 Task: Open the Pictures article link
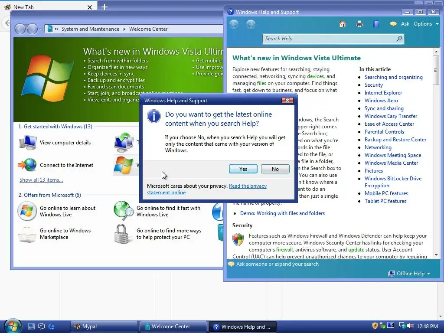click(x=373, y=171)
